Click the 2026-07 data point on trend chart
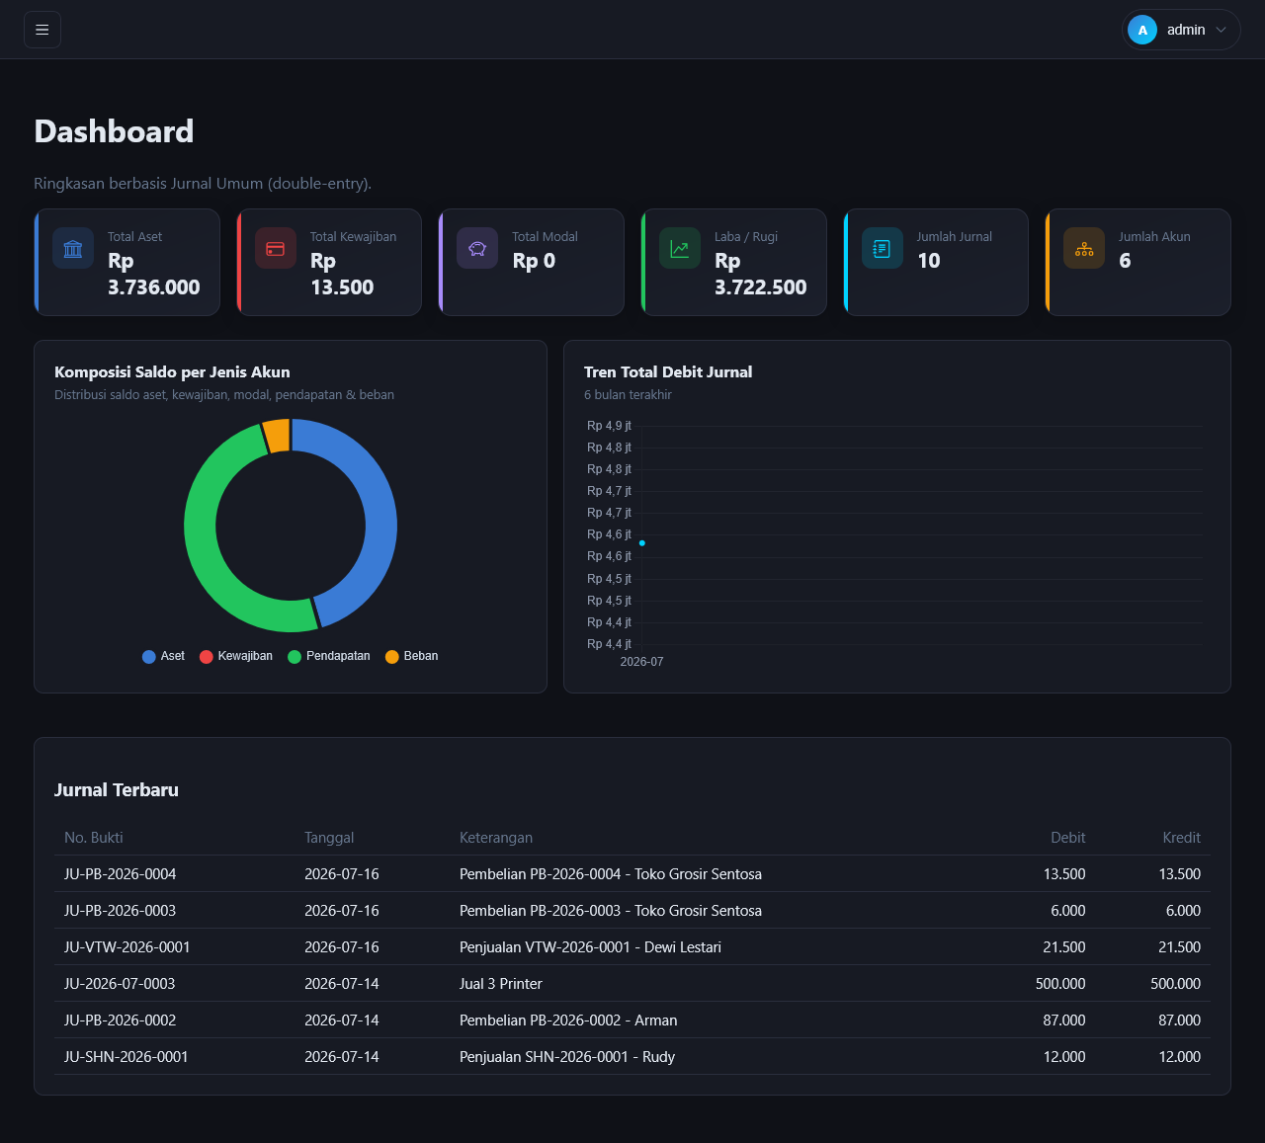1265x1143 pixels. (642, 543)
